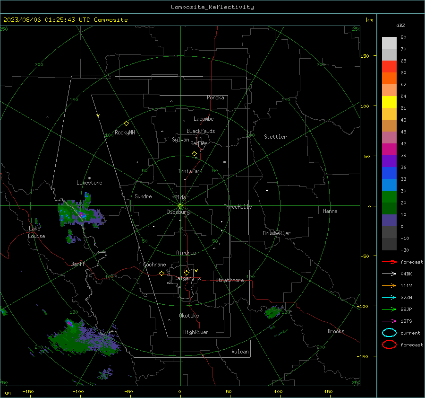
Task: Click the green echo cell west of Brooks
Action: pyautogui.click(x=274, y=312)
